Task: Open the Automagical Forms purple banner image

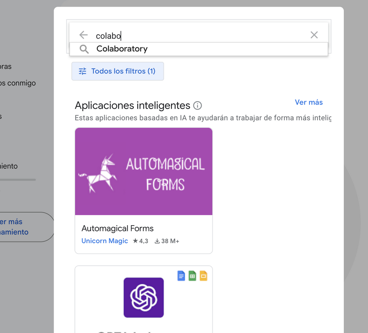Action: point(143,171)
